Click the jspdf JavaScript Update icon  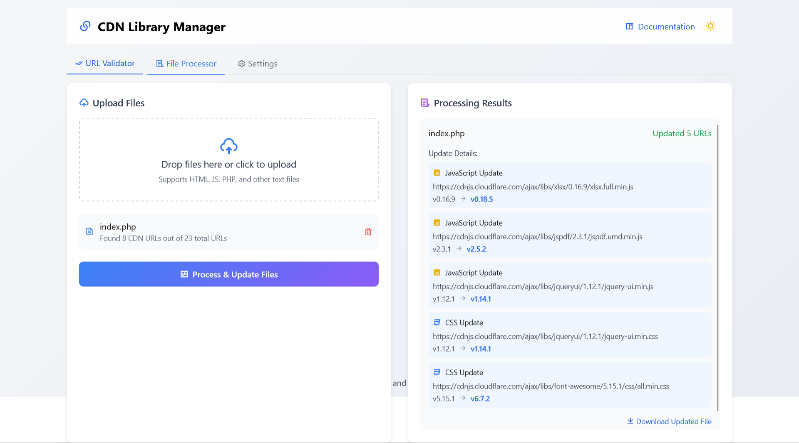point(437,223)
